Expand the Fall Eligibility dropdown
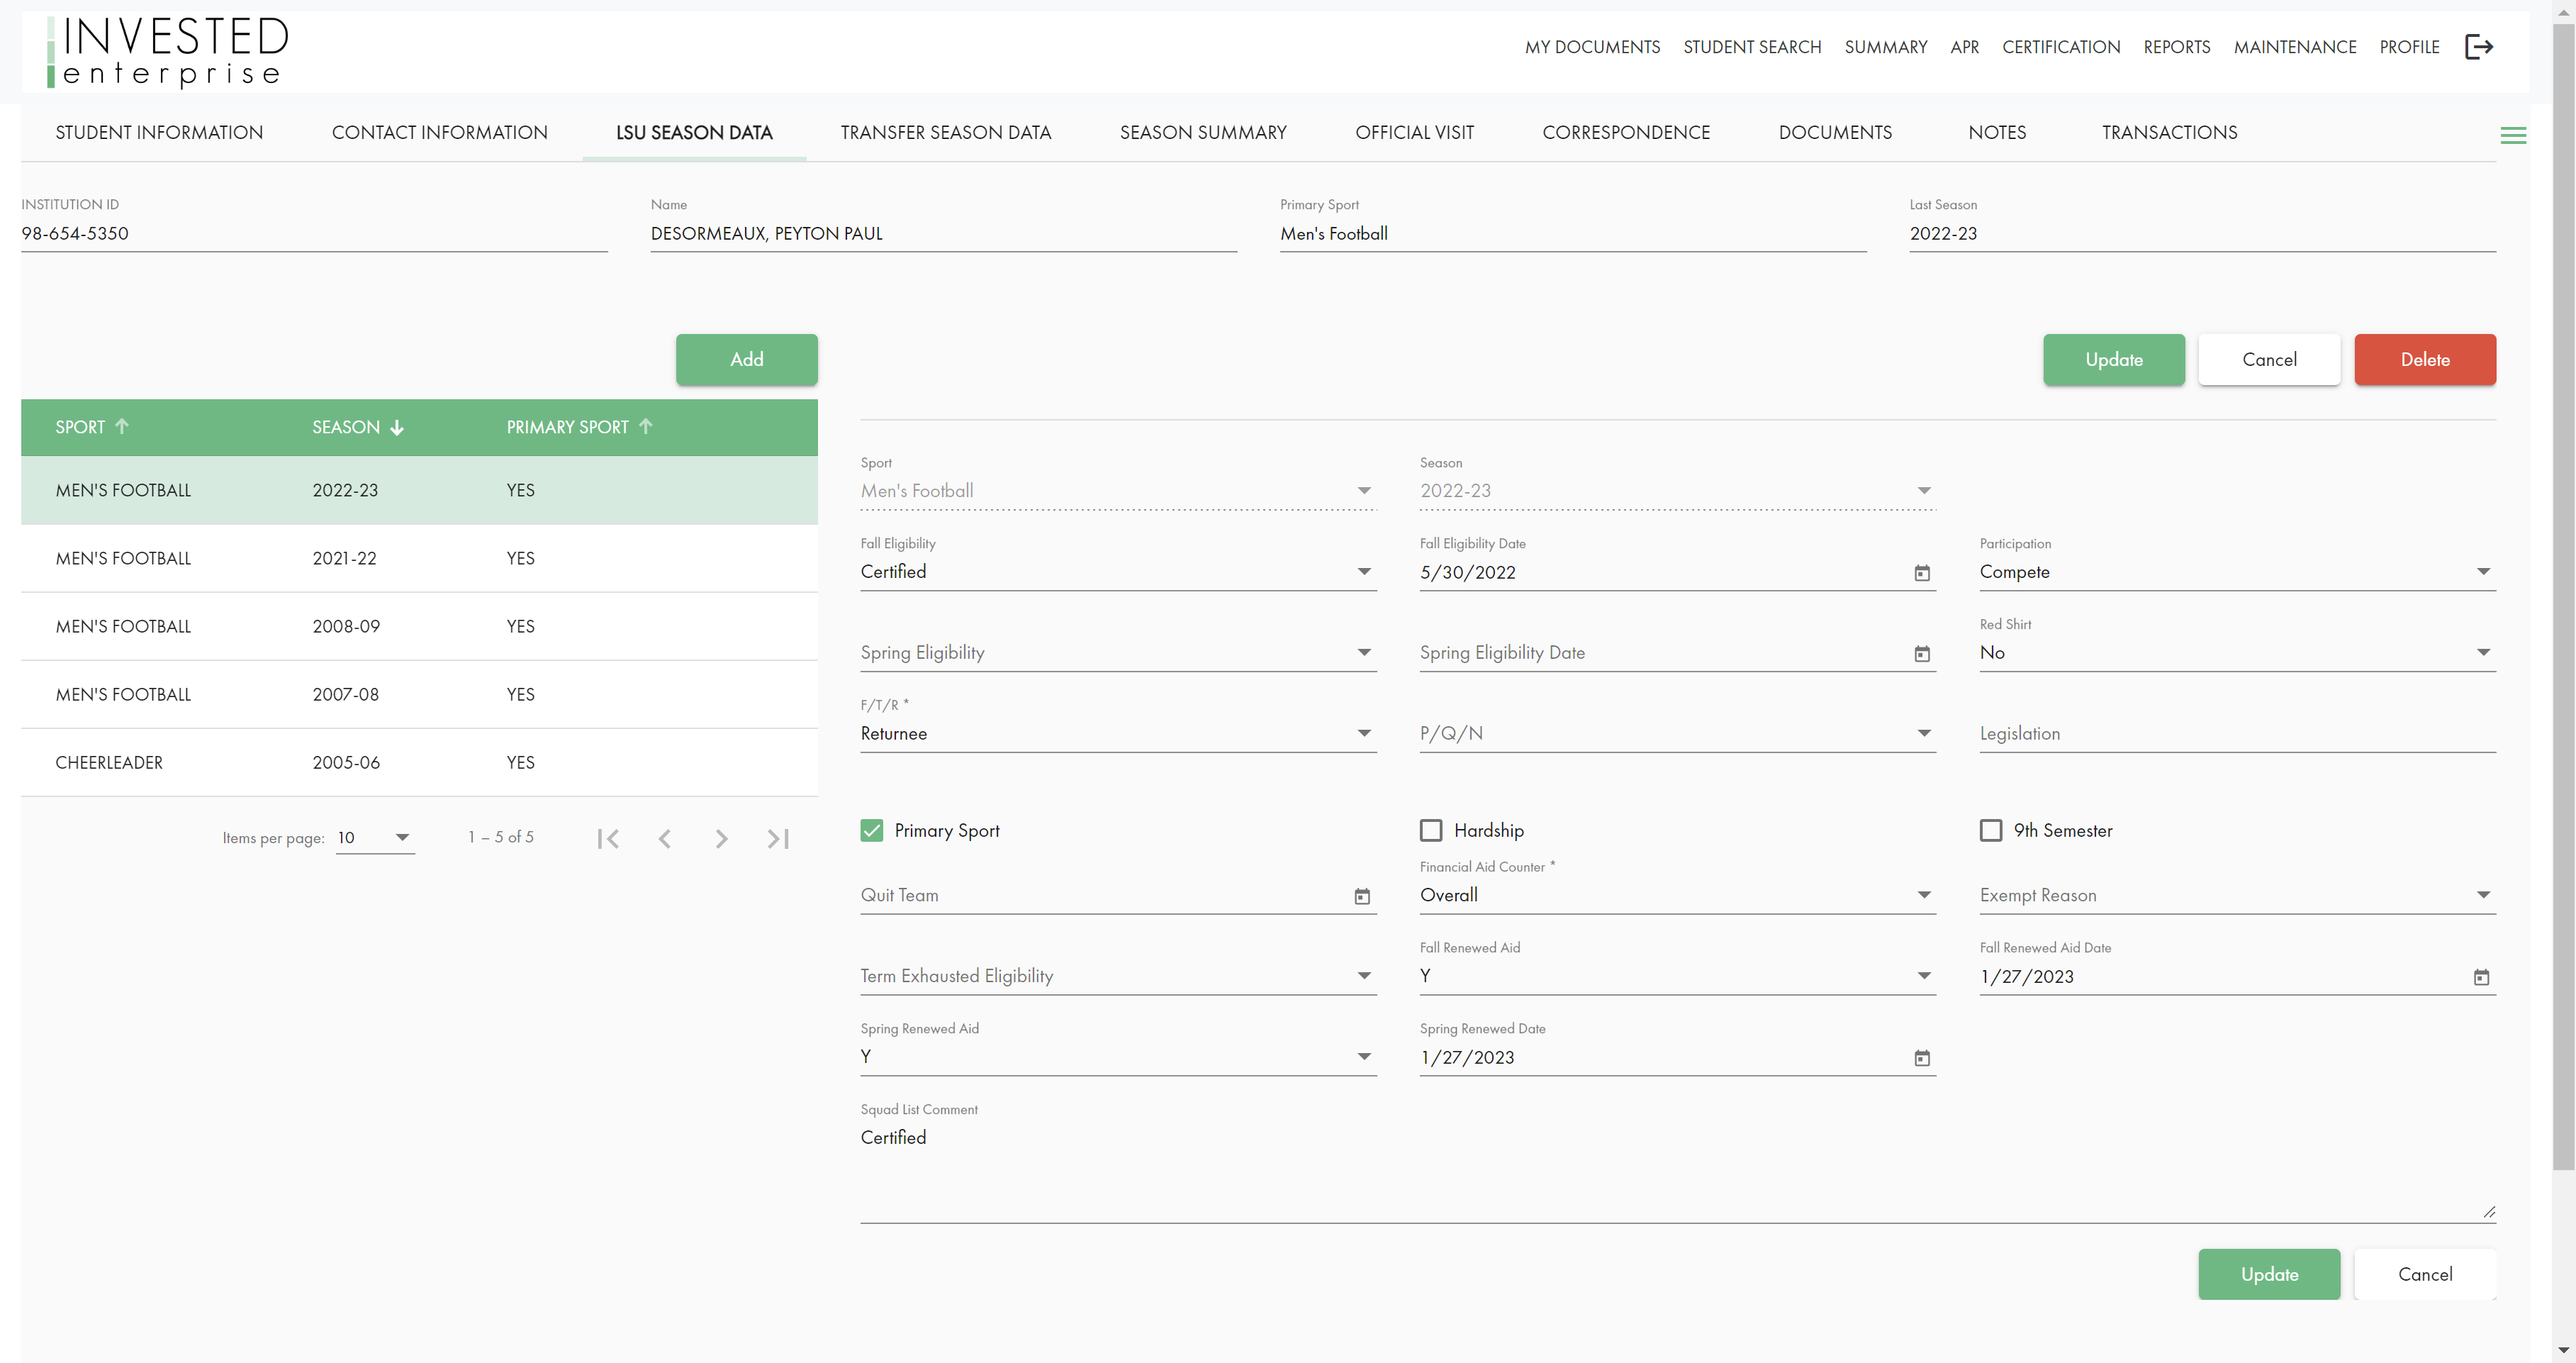The width and height of the screenshot is (2576, 1363). pos(1365,571)
